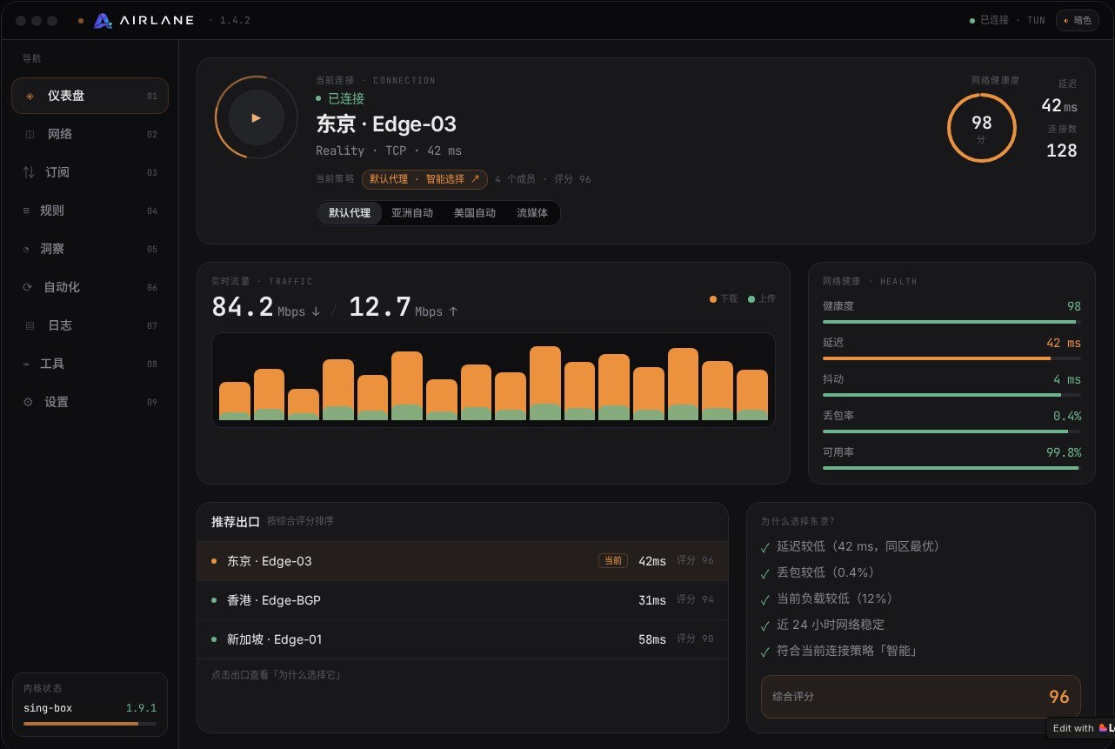Click checkmark beside 符合当前连接策略 reason
This screenshot has width=1115, height=749.
(x=765, y=652)
